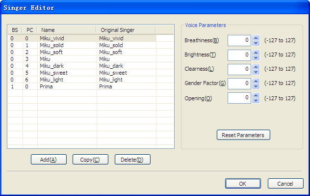Viewport: 310px width, 196px height.
Task: Increase Gender Factor with the up arrow
Action: pyautogui.click(x=256, y=81)
